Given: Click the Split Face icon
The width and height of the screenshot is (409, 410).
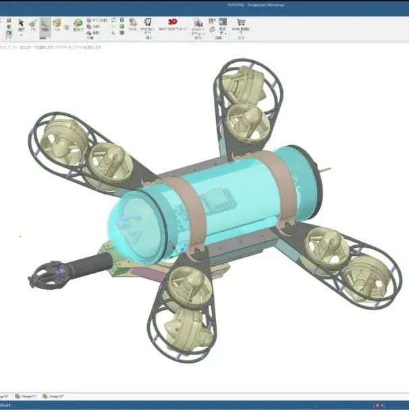Looking at the screenshot, I should click(89, 26).
